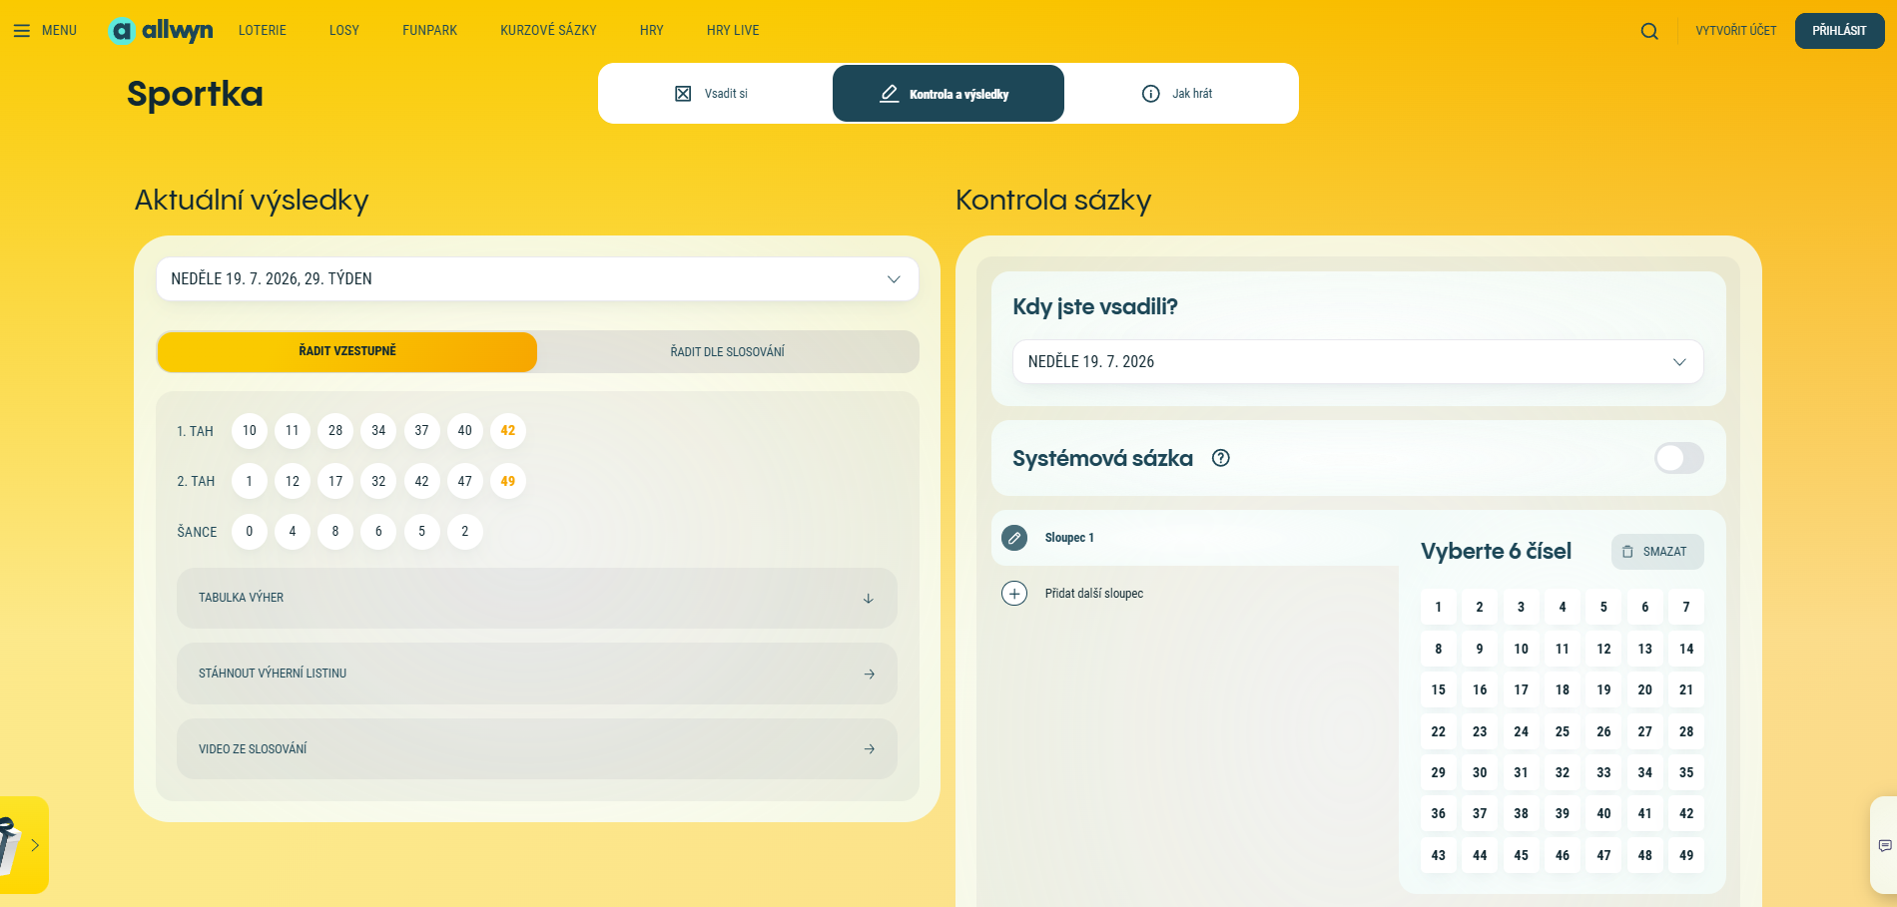Image resolution: width=1897 pixels, height=907 pixels.
Task: Open the chat bubble icon at right edge
Action: [1885, 846]
